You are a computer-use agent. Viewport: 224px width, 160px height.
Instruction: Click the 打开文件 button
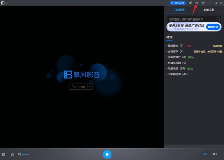click(79, 87)
